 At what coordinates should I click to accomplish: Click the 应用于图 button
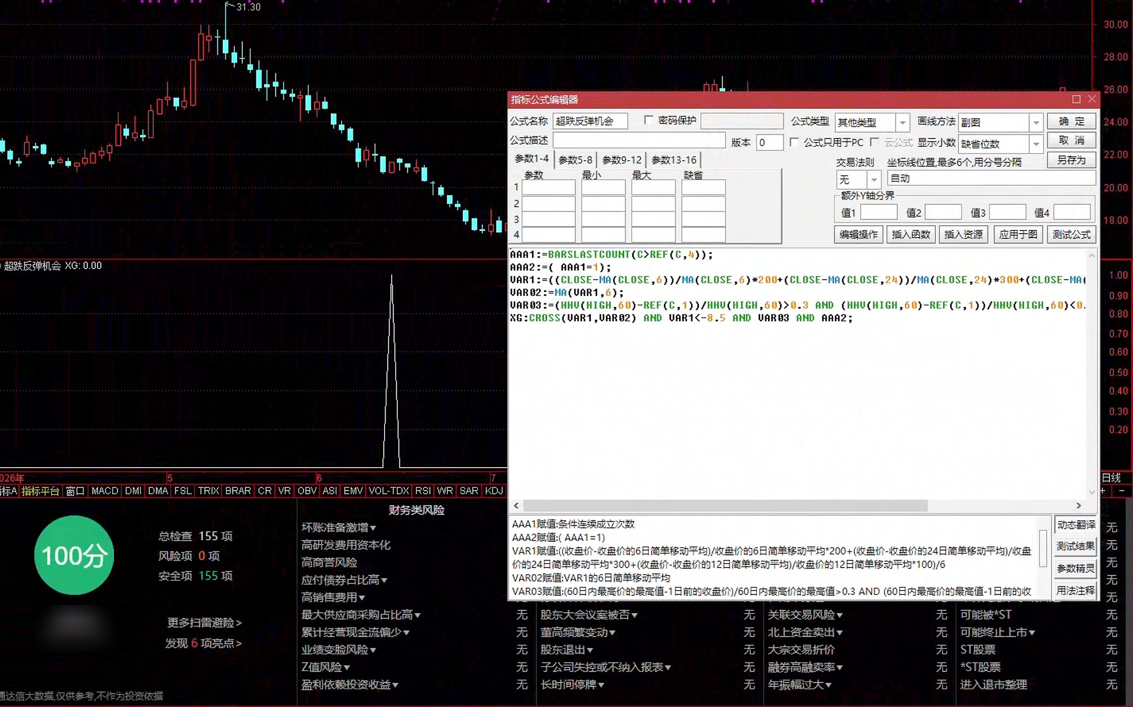1018,234
